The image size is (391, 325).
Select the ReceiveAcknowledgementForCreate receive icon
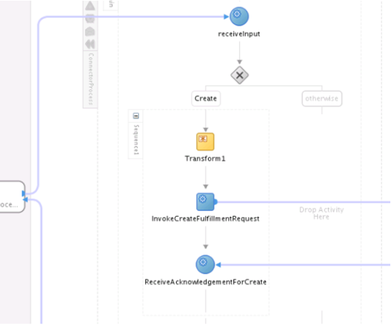[205, 264]
